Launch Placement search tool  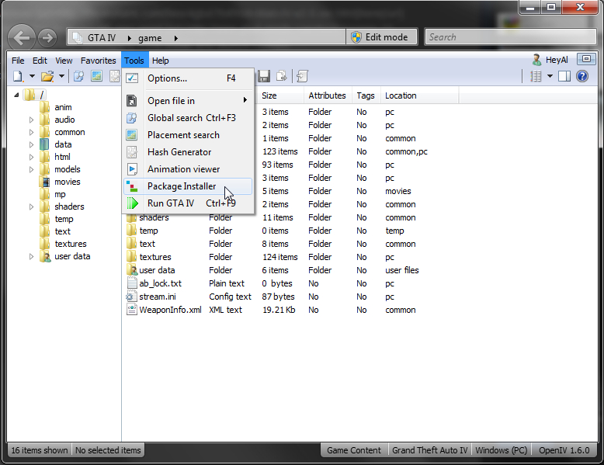tap(188, 135)
